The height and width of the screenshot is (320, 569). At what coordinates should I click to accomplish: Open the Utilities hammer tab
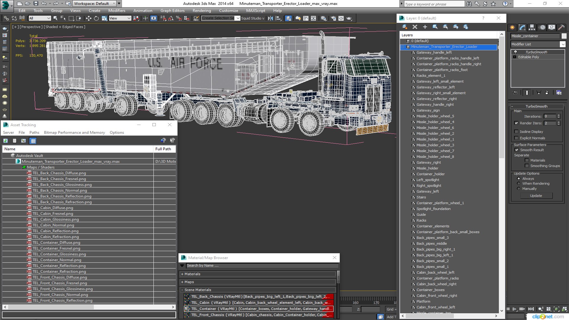(561, 27)
